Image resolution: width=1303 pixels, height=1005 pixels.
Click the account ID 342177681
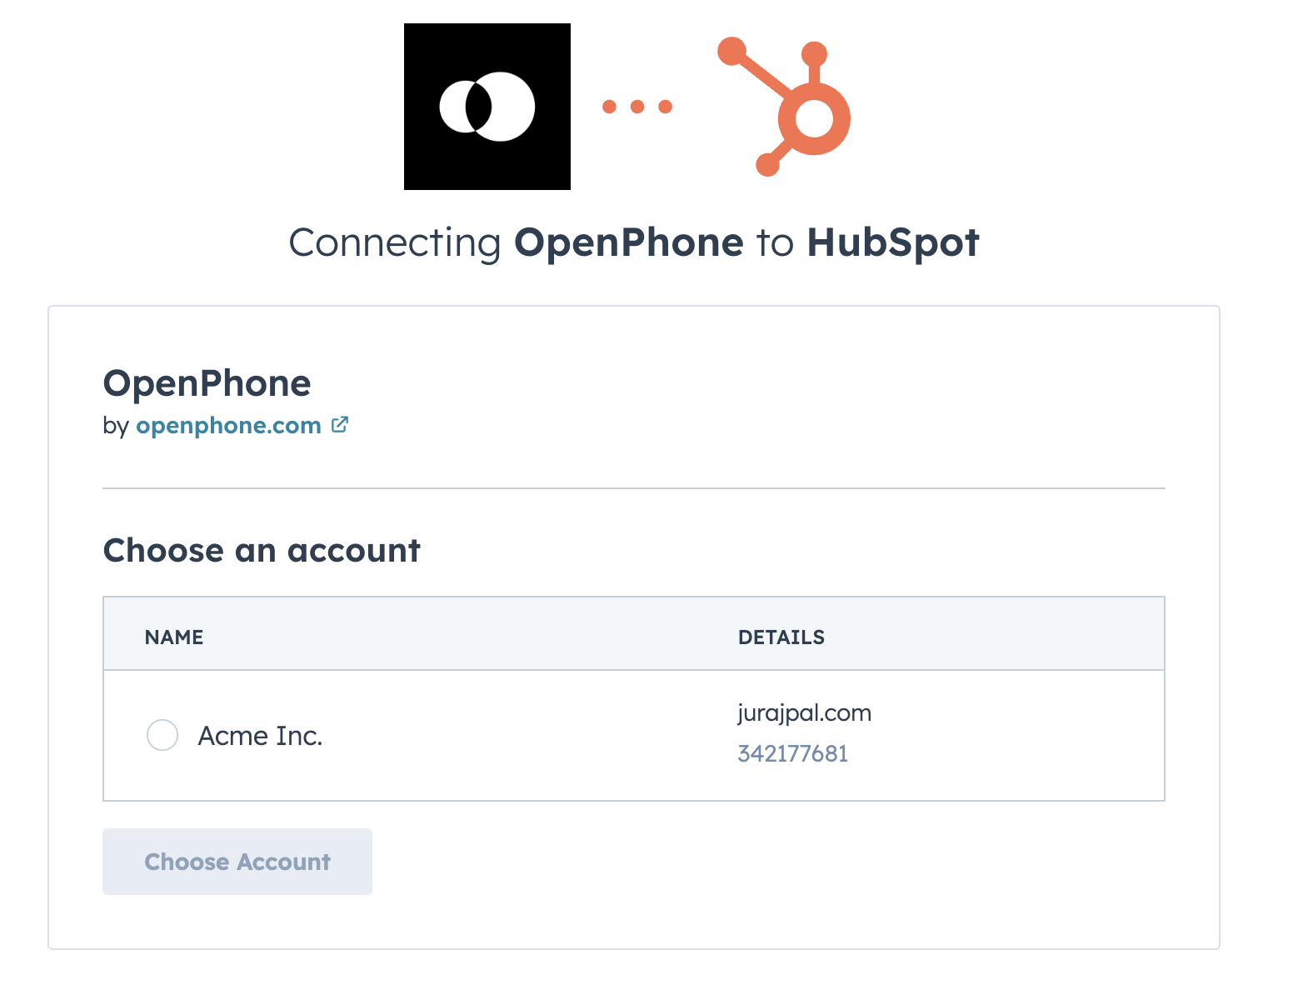point(793,753)
